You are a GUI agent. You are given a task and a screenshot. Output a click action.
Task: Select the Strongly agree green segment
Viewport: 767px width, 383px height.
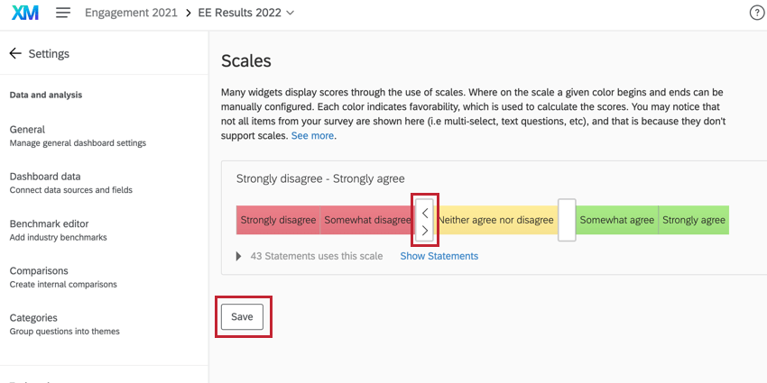(x=693, y=220)
